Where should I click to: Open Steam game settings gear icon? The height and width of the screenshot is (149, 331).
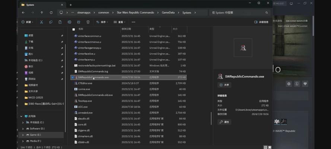pos(289,84)
